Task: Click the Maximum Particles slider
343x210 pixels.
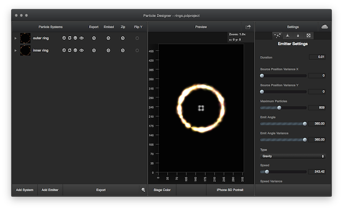Action: pyautogui.click(x=283, y=108)
